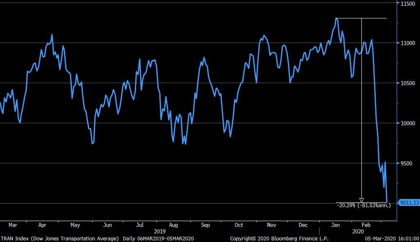Click the downward arrowhead of the measurement line
Screen dimensions: 420x242
(x=361, y=200)
